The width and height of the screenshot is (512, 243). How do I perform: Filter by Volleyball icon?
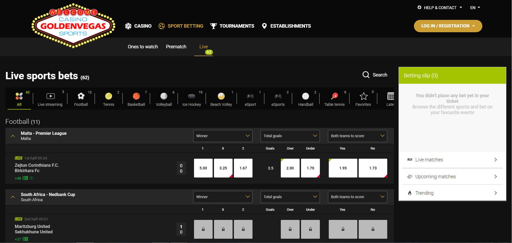164,96
